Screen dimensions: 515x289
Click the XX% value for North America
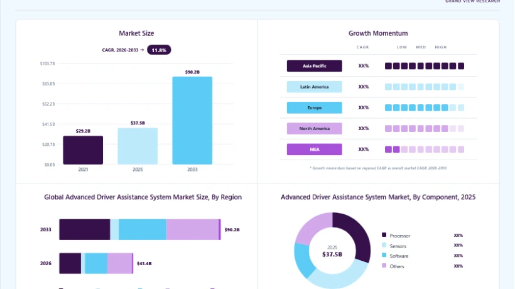364,128
